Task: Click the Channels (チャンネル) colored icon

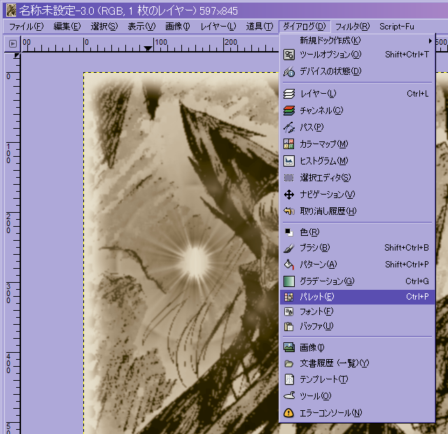Action: [289, 111]
